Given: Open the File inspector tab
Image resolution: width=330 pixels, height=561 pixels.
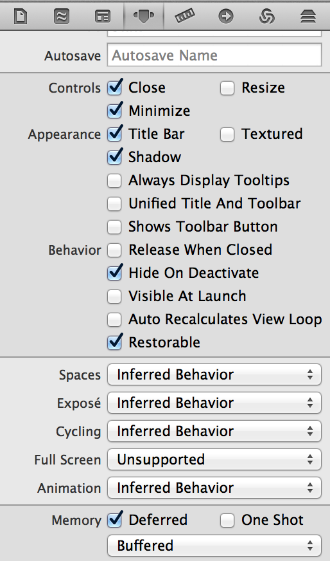Looking at the screenshot, I should pos(21,16).
